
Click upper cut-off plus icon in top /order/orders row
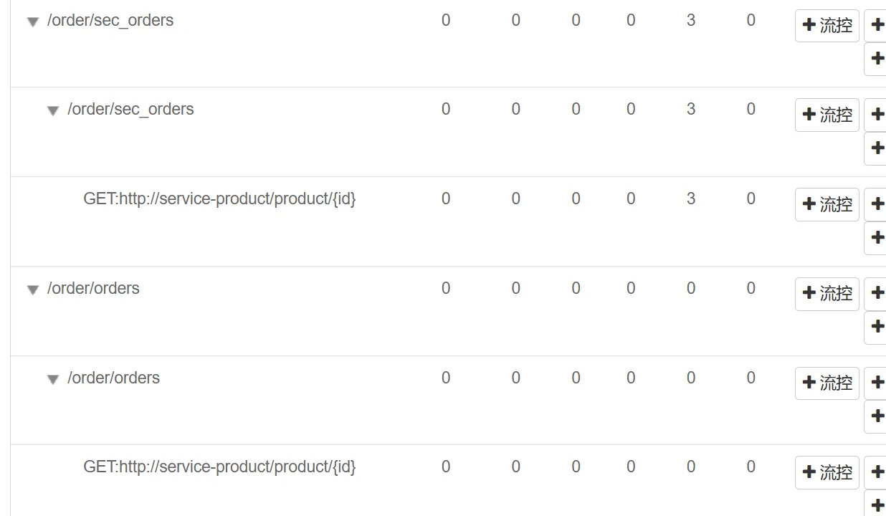coord(877,294)
